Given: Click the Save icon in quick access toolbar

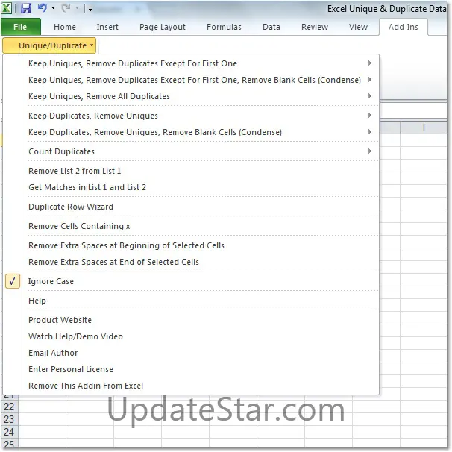Looking at the screenshot, I should [26, 8].
